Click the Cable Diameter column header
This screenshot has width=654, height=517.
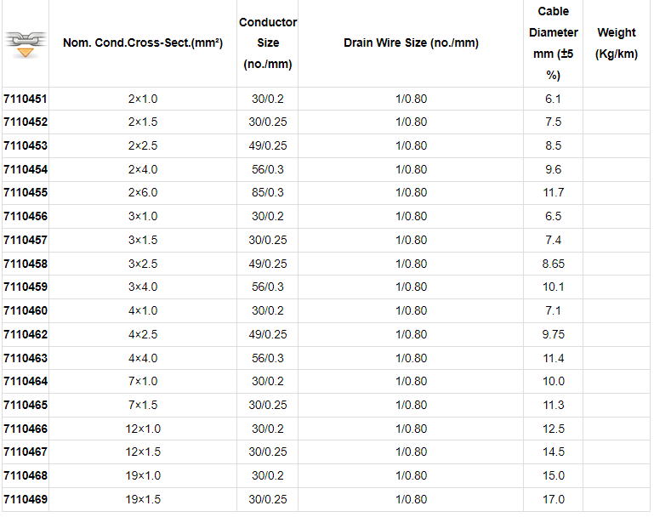pyautogui.click(x=553, y=43)
